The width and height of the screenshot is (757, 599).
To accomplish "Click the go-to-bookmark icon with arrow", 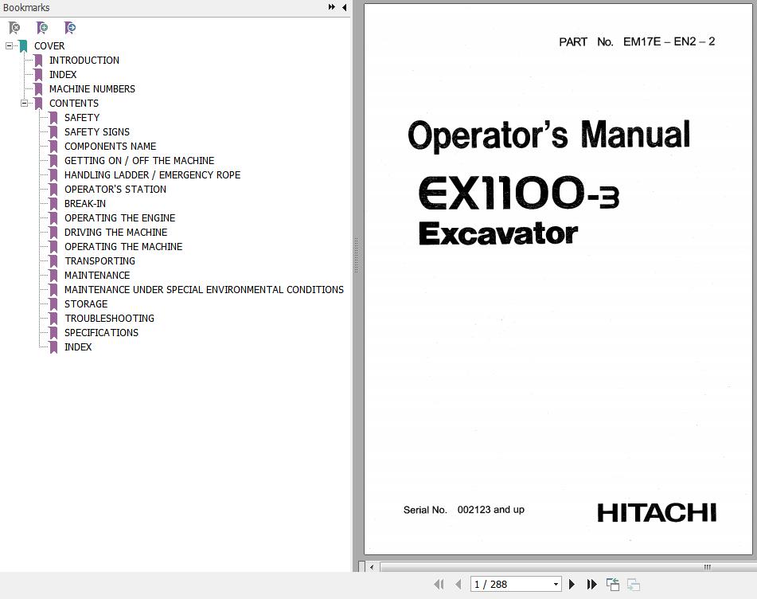I will (70, 28).
